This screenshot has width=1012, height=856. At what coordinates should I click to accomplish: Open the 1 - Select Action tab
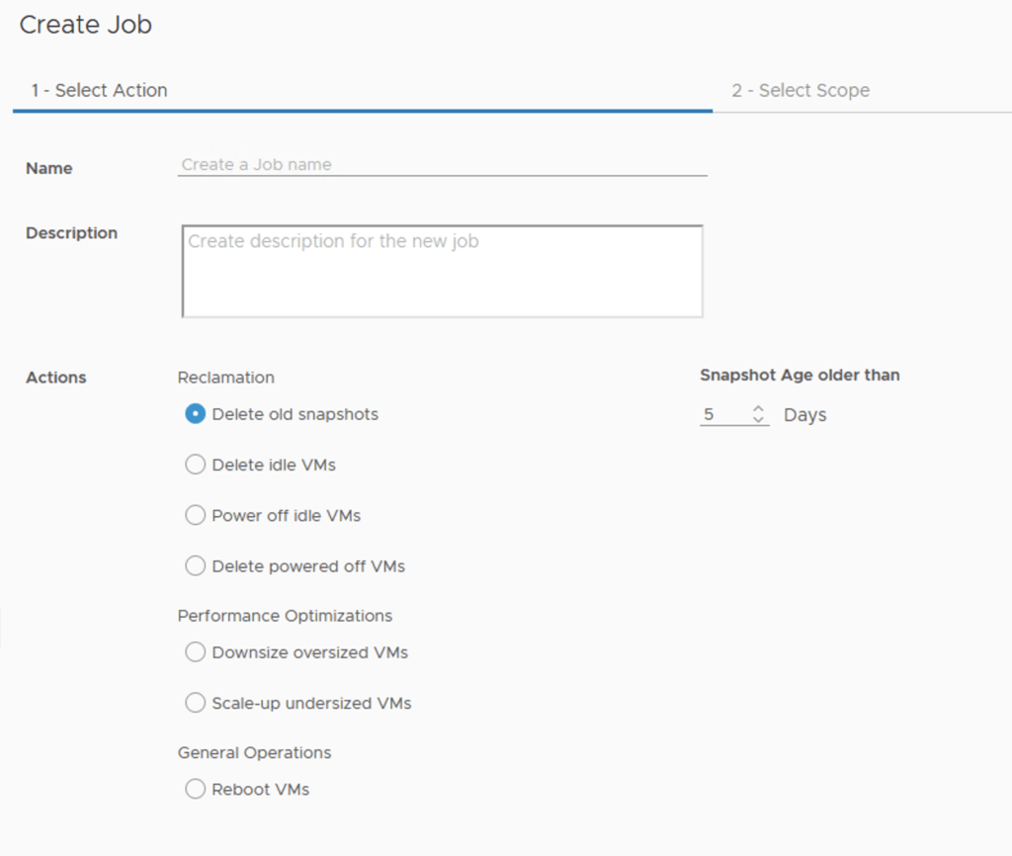point(99,90)
